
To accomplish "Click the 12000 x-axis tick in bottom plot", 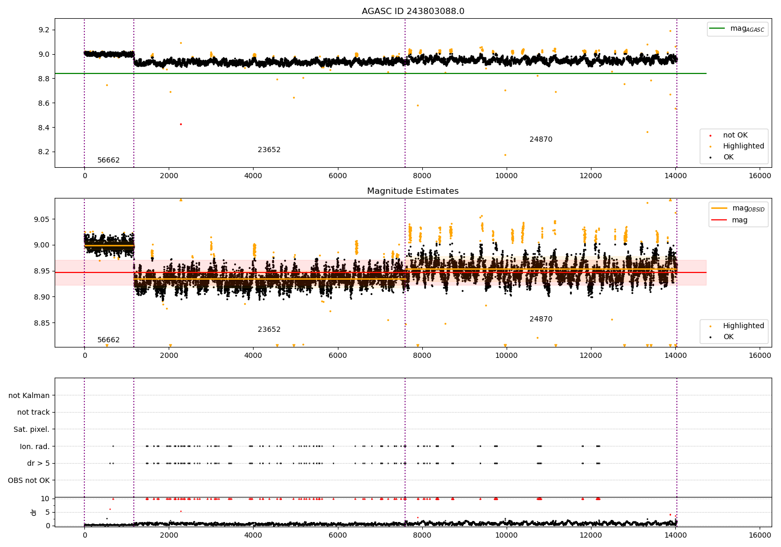I will [x=591, y=535].
